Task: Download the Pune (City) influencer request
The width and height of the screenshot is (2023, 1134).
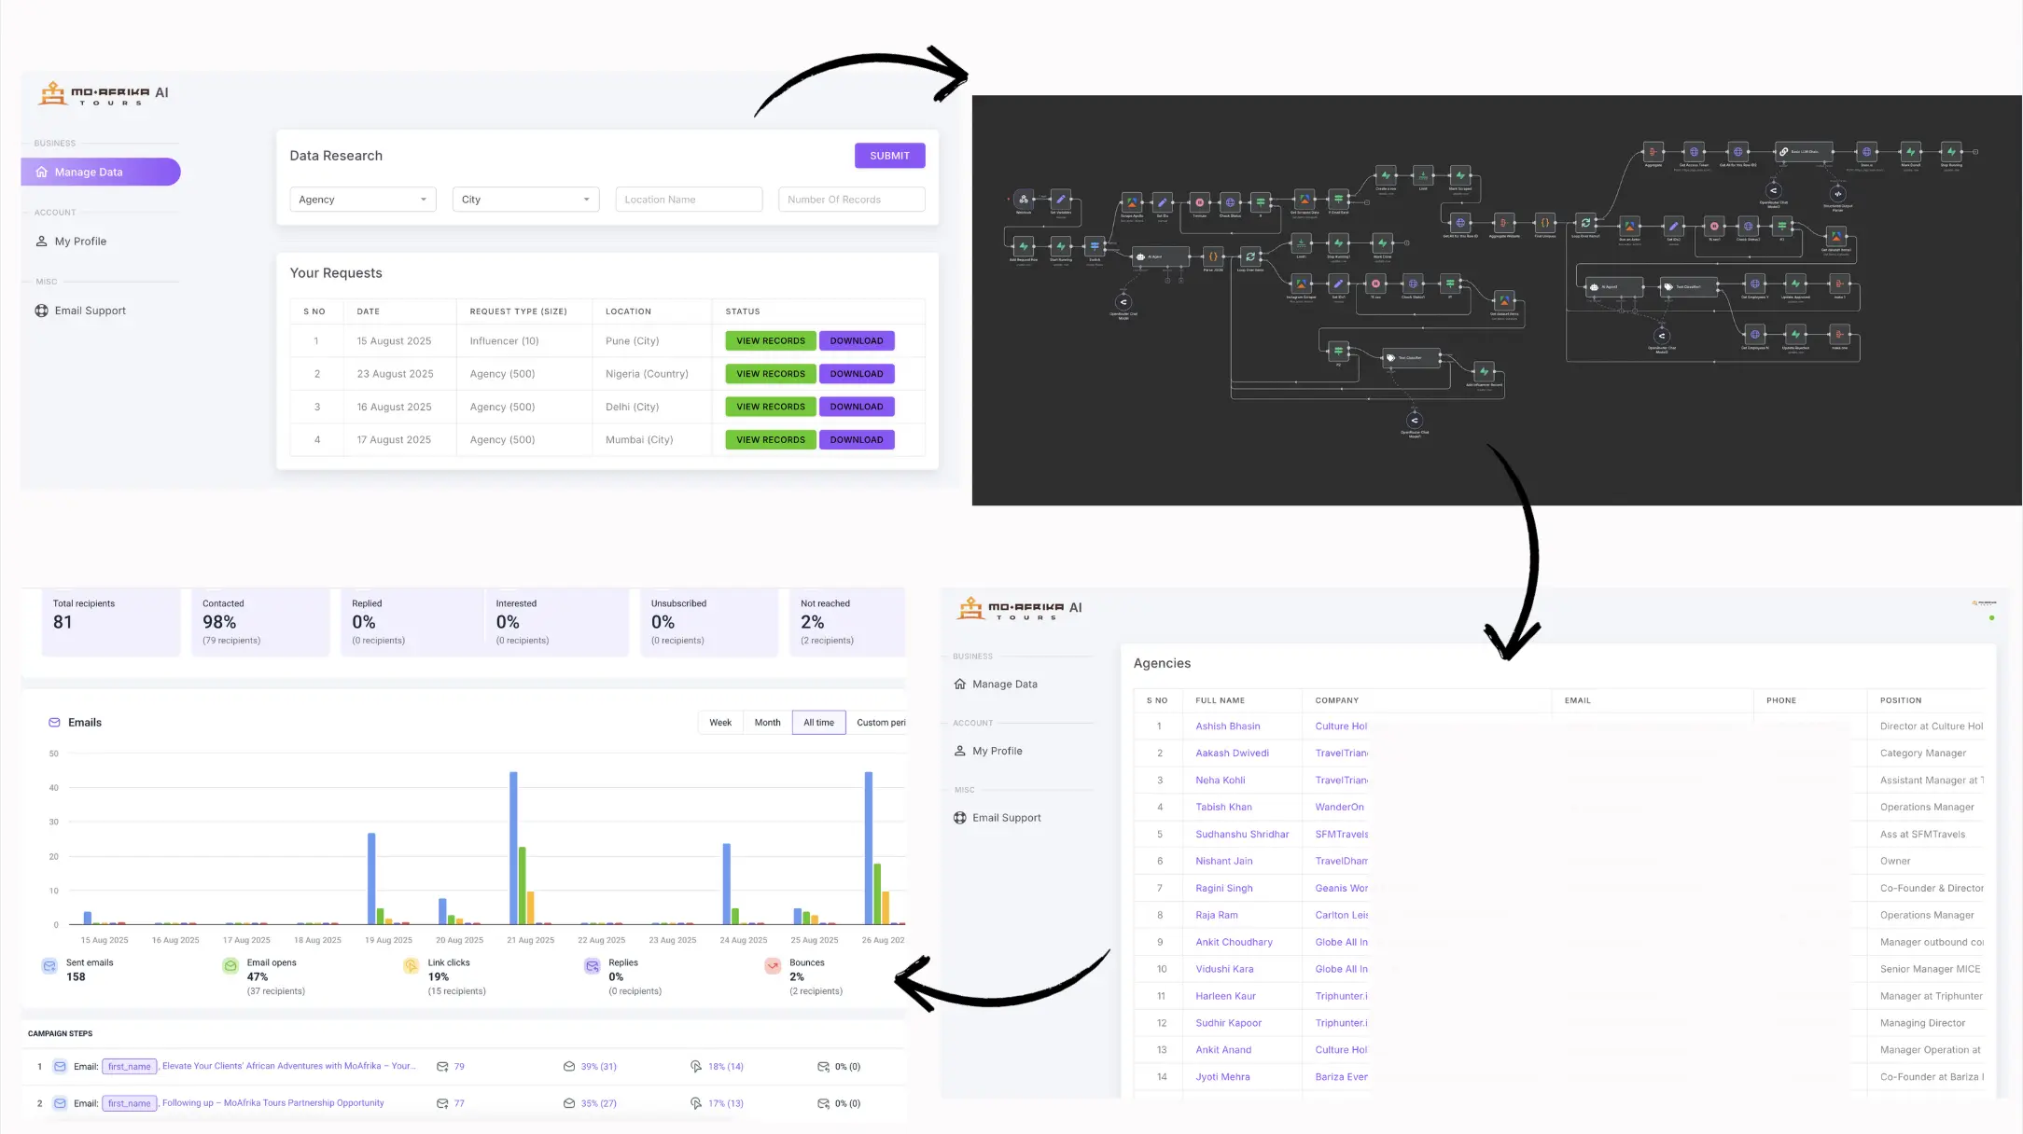Action: 857,340
